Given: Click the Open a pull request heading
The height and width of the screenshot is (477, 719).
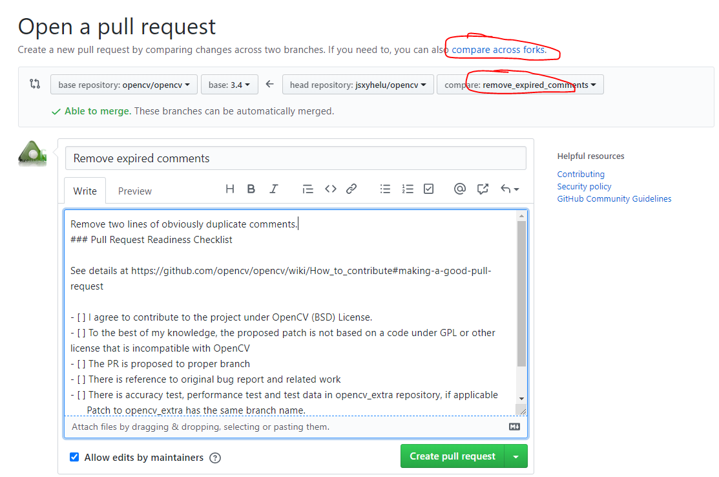Looking at the screenshot, I should [116, 26].
